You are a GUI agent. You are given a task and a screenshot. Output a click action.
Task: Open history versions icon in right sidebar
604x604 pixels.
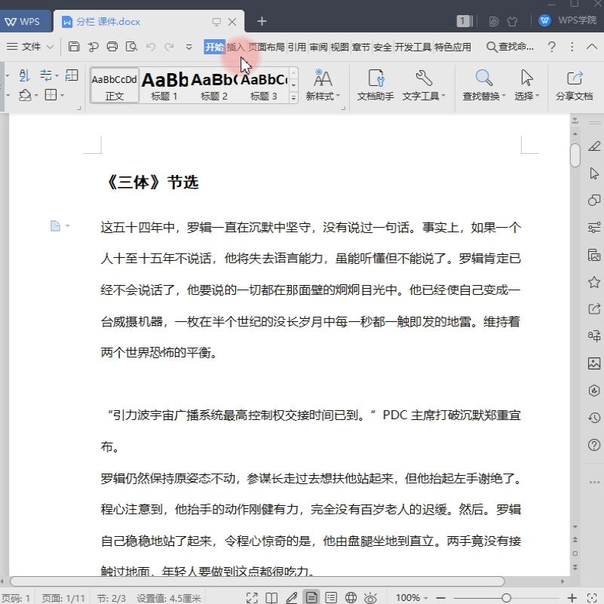tap(593, 417)
